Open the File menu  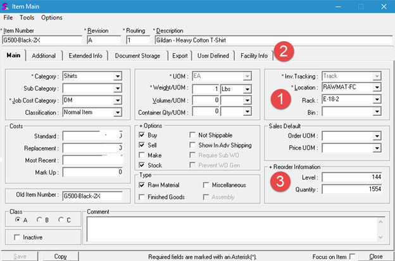[8, 18]
